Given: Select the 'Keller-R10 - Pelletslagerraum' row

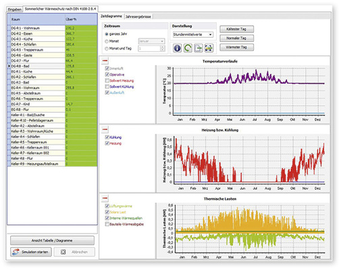Looking at the screenshot, I should pos(52,120).
